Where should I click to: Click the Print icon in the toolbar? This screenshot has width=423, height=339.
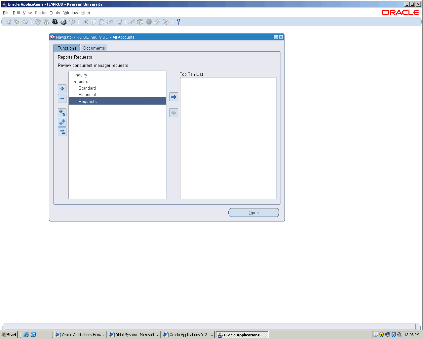coord(63,22)
